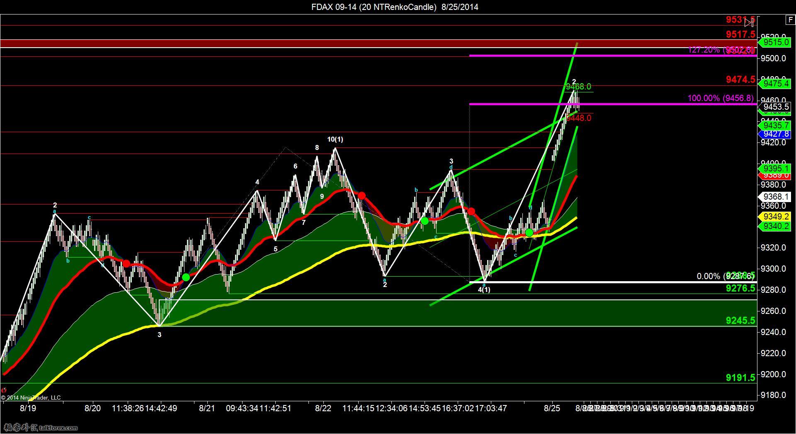Click the 17:03:47 time label

click(x=491, y=408)
